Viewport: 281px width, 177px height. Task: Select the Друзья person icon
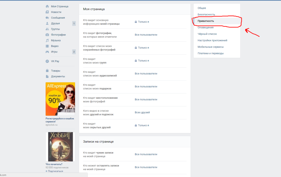point(47,24)
